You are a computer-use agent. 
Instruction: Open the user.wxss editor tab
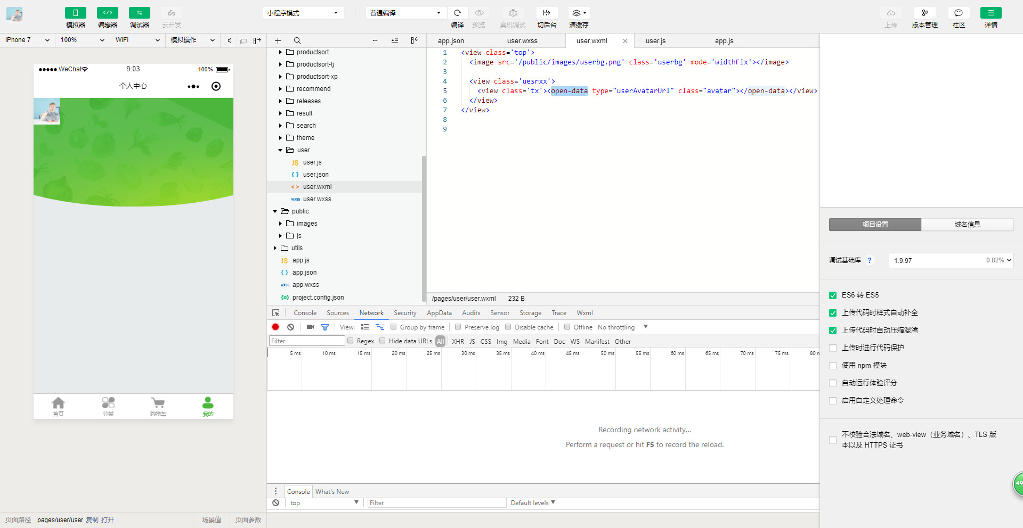coord(522,41)
